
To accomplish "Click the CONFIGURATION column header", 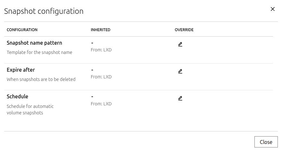I will pos(22,30).
